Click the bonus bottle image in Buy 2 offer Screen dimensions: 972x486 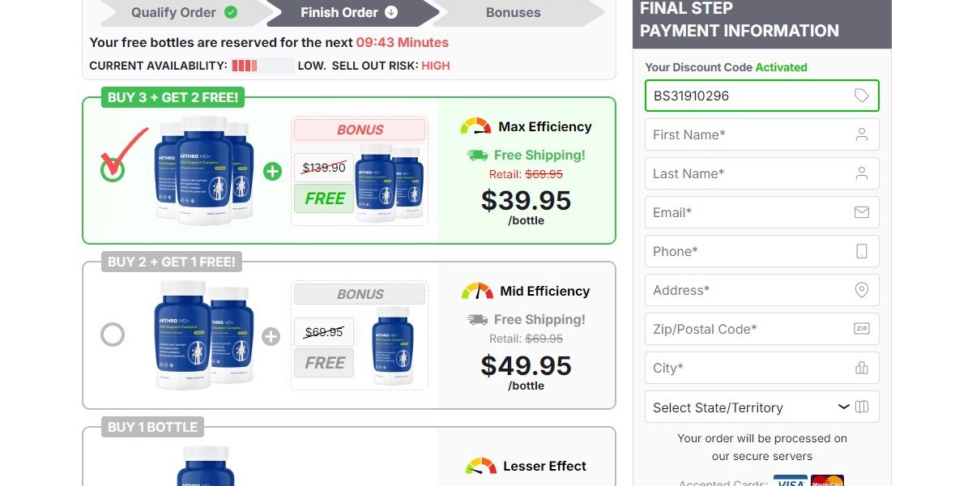[393, 345]
